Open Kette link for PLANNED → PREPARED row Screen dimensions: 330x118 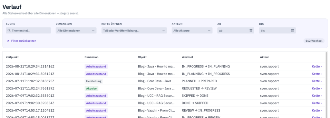[317, 81]
